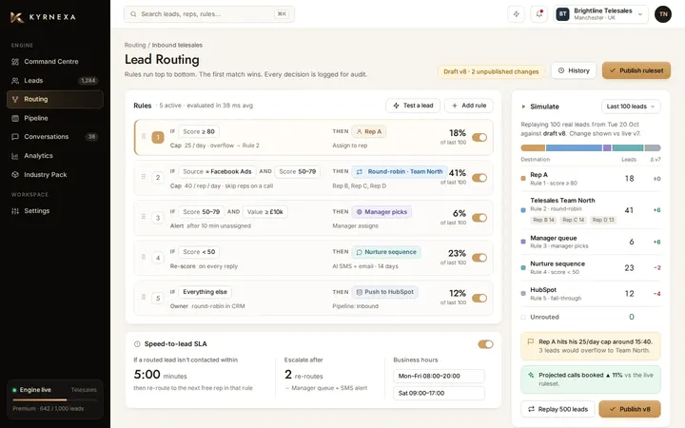Disable rule 1 Rep A toggle
This screenshot has height=428, width=685.
479,138
